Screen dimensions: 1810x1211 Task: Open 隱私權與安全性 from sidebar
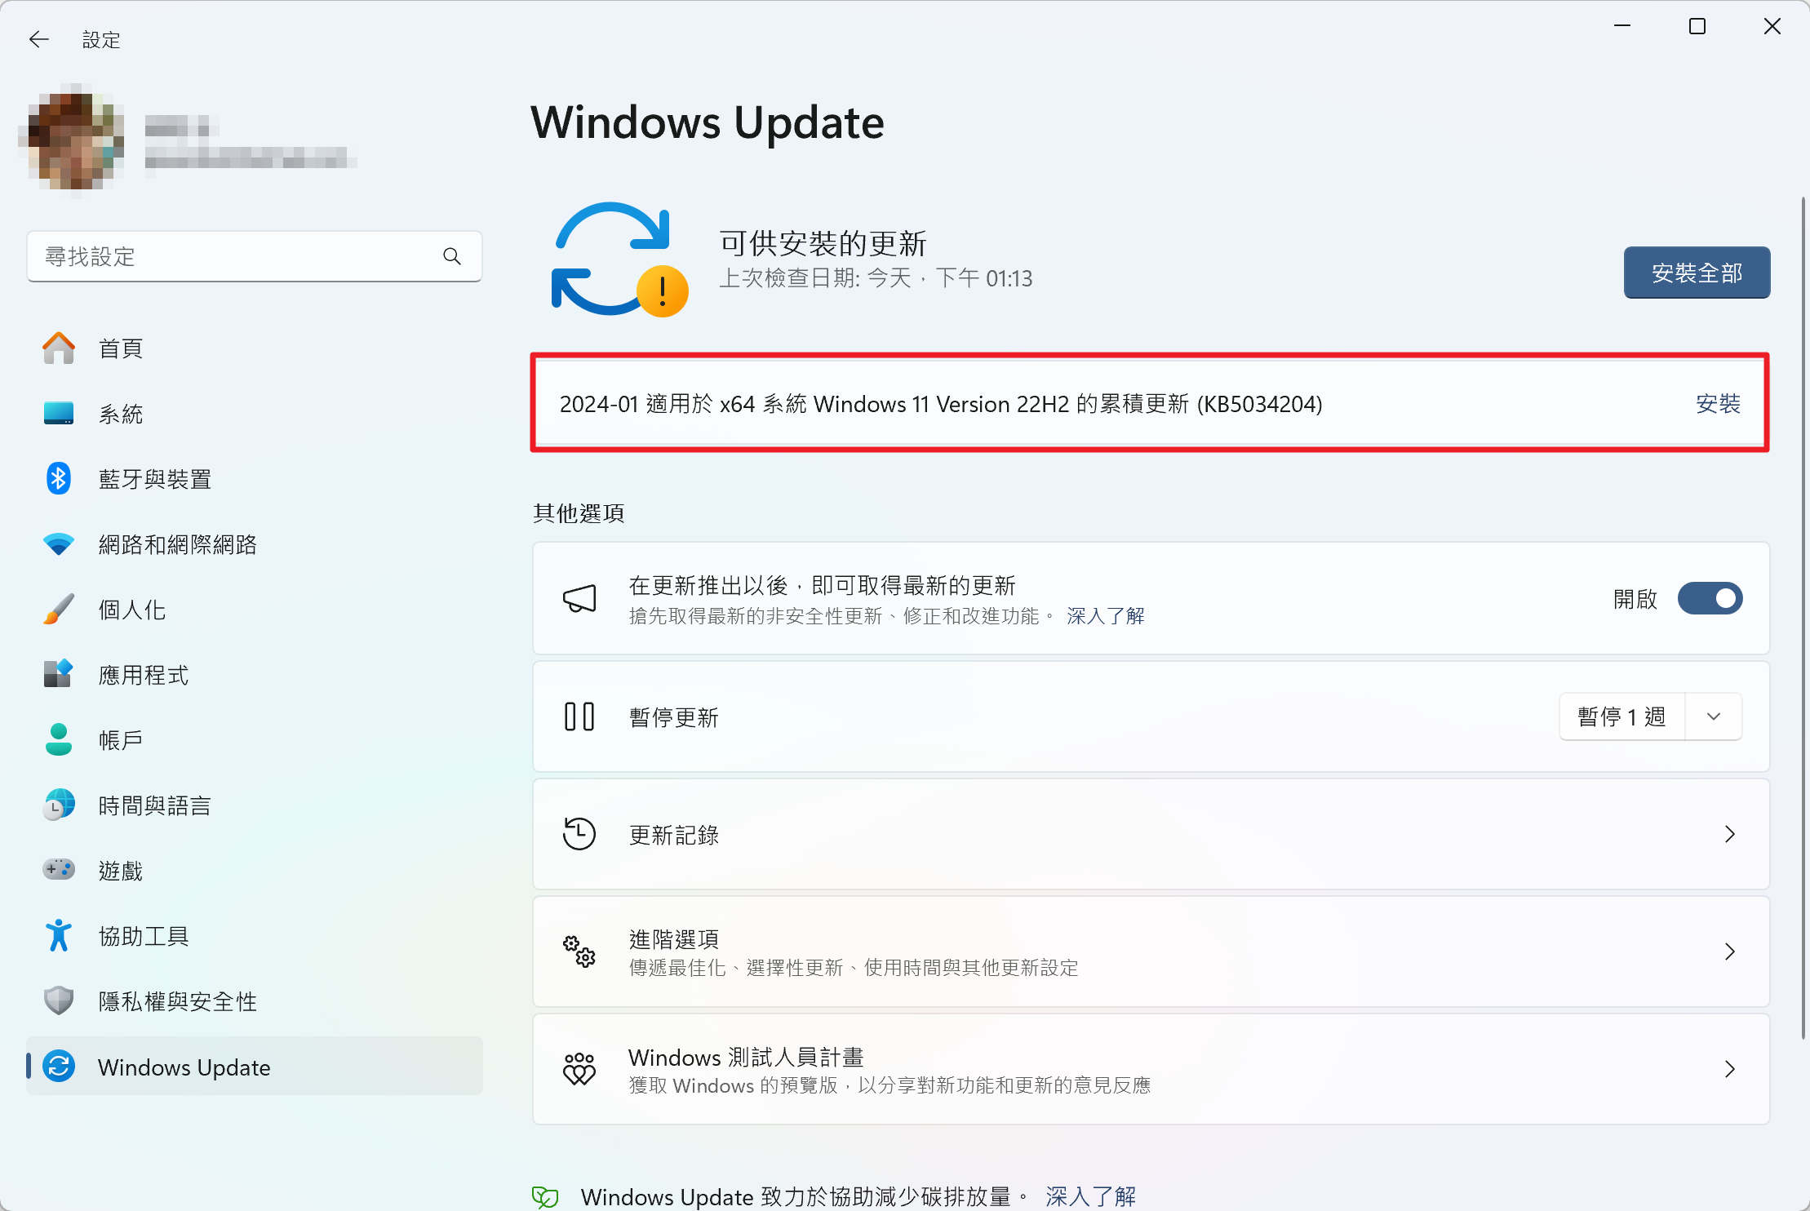pyautogui.click(x=58, y=1000)
